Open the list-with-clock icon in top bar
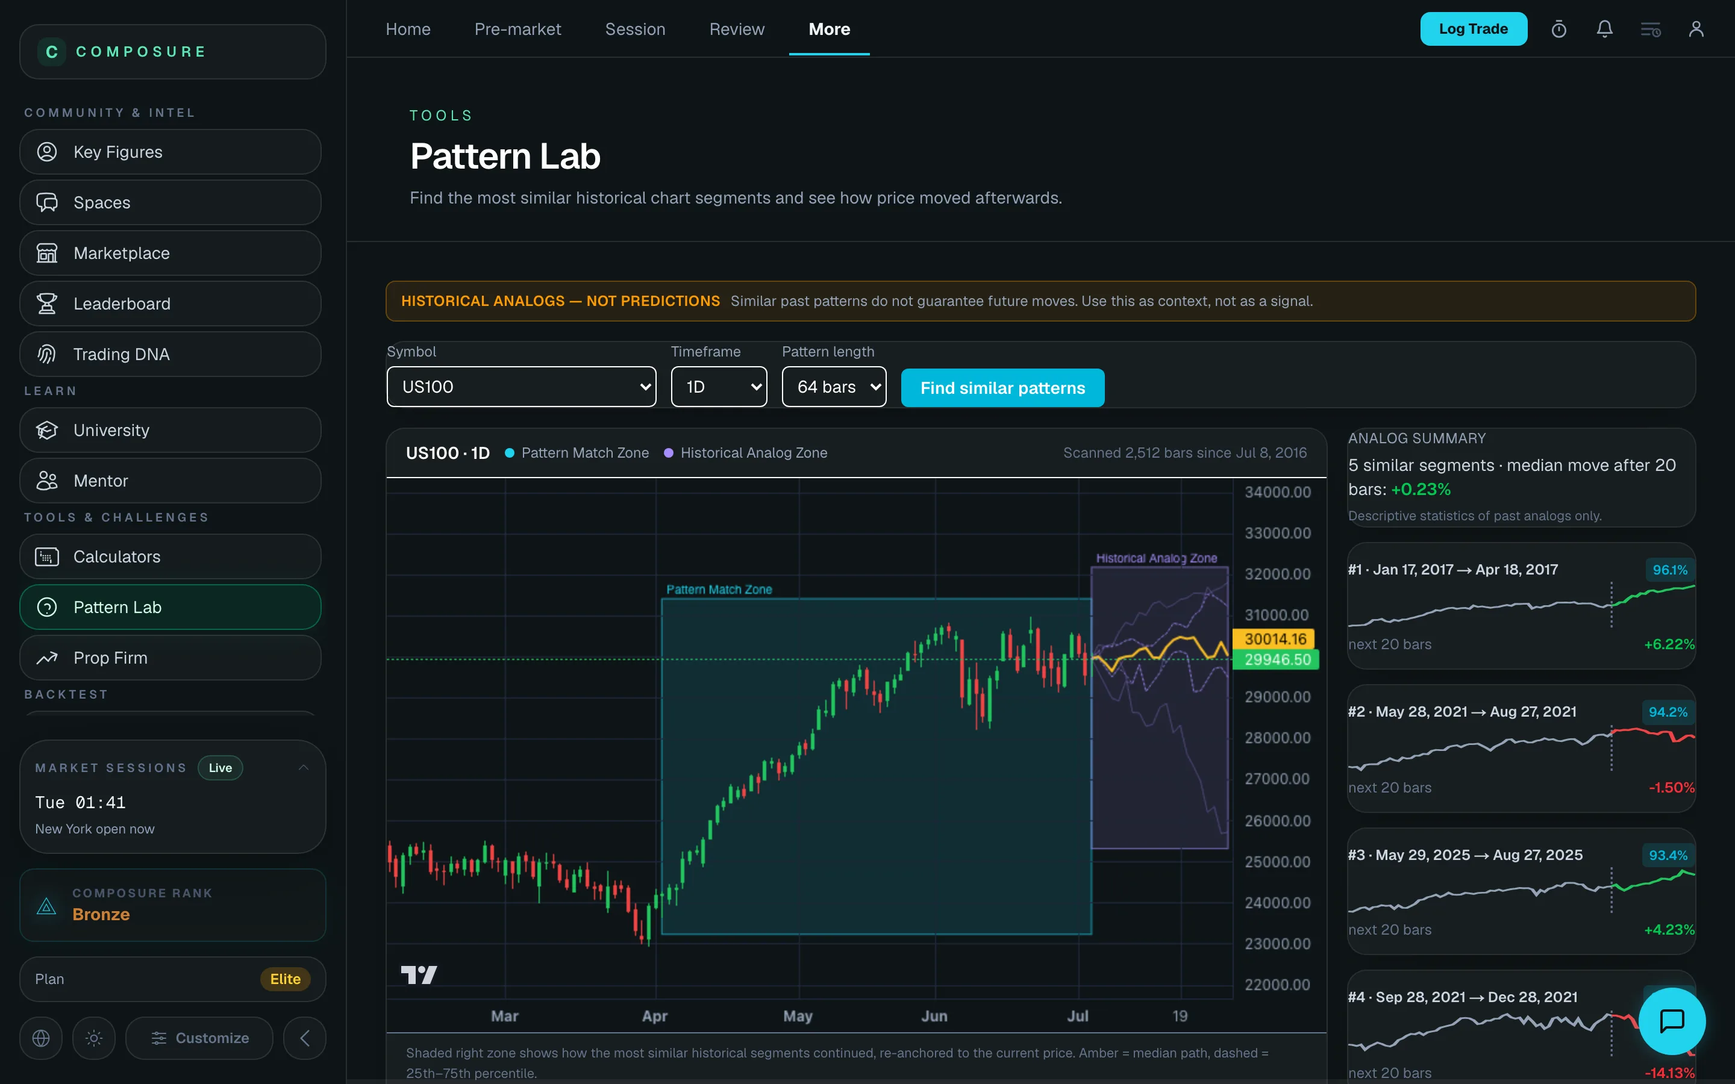Image resolution: width=1735 pixels, height=1084 pixels. pos(1651,30)
